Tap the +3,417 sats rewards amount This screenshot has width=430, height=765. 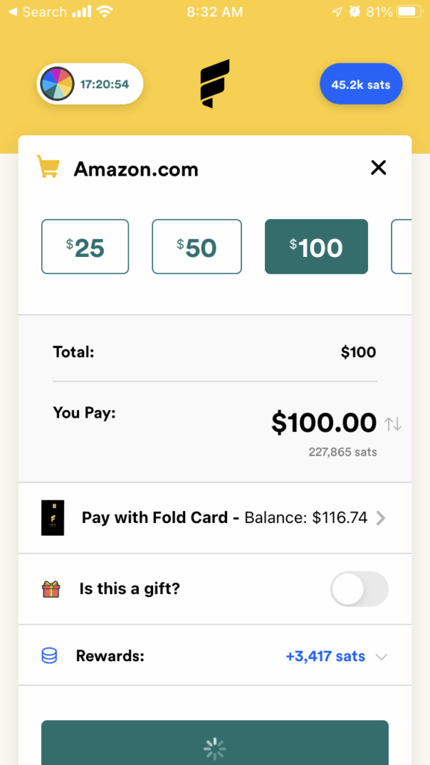(x=325, y=656)
